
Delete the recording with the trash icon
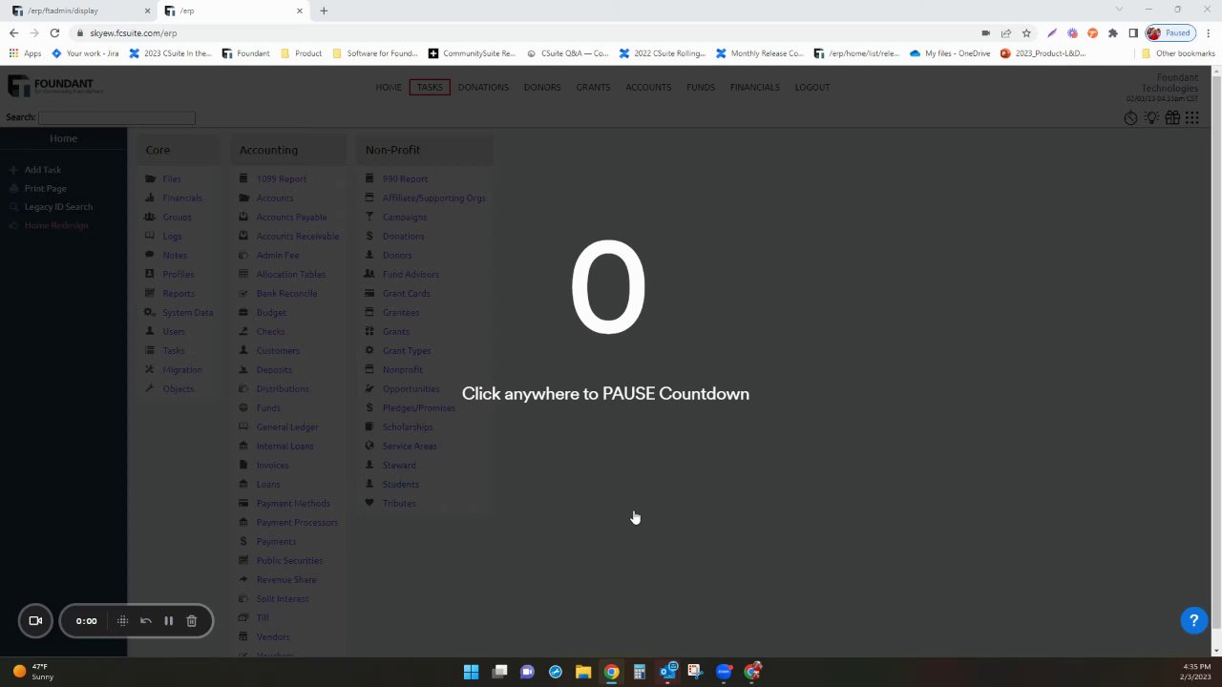(x=191, y=621)
